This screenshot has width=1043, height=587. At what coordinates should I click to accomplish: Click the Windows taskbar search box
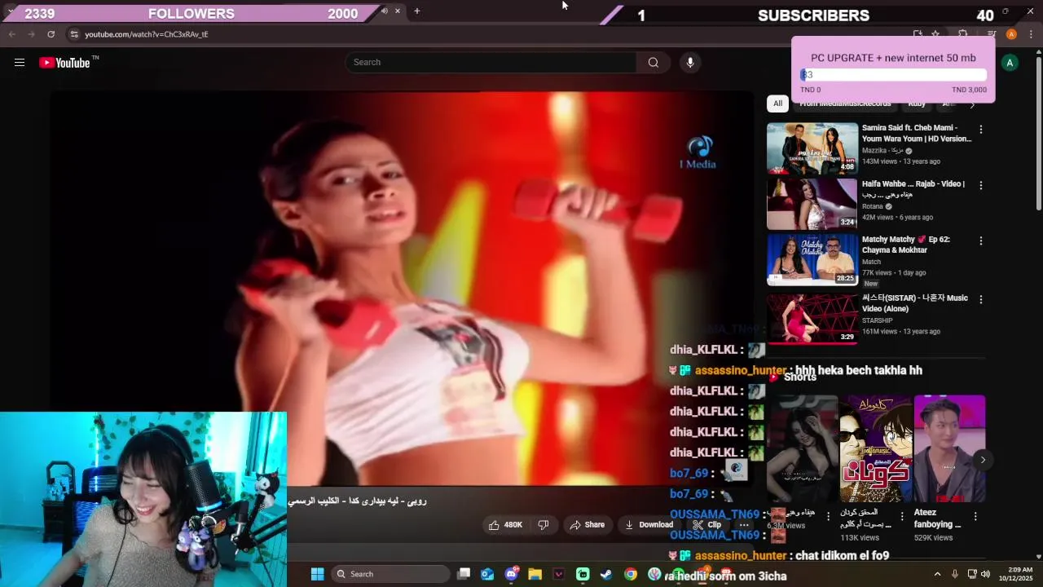tap(390, 574)
